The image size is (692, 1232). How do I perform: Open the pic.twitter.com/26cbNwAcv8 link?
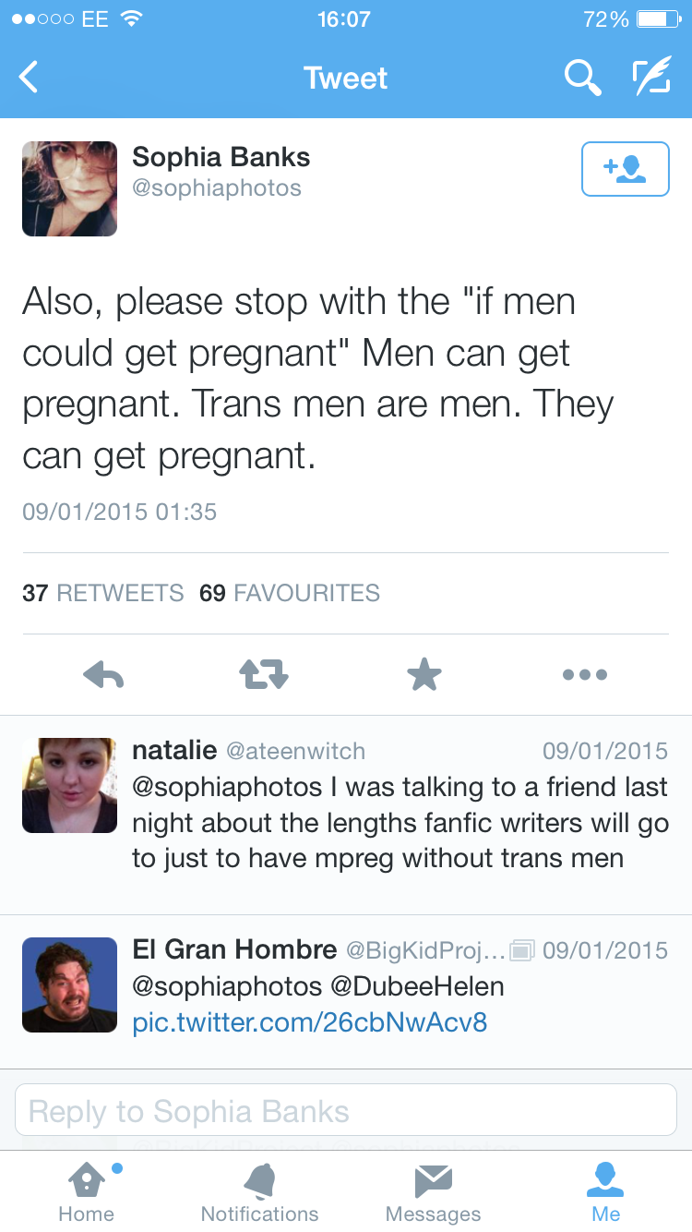pyautogui.click(x=309, y=1022)
